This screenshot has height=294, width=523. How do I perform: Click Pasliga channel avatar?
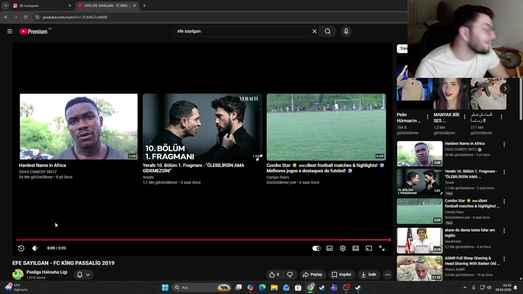click(x=18, y=274)
